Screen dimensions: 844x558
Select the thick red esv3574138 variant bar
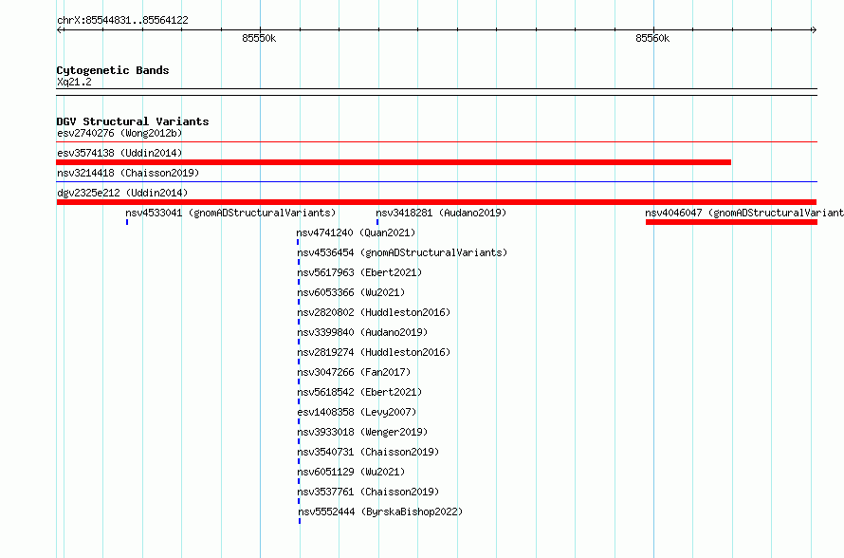pos(394,162)
